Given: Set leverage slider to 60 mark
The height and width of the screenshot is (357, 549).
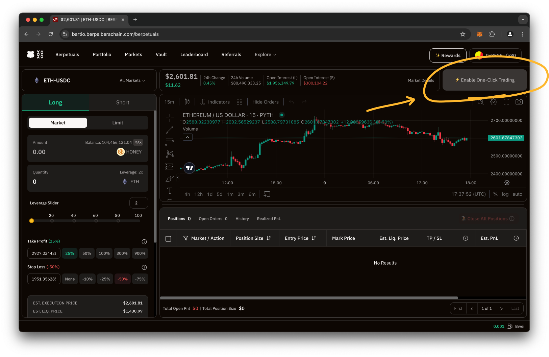Looking at the screenshot, I should coord(96,221).
